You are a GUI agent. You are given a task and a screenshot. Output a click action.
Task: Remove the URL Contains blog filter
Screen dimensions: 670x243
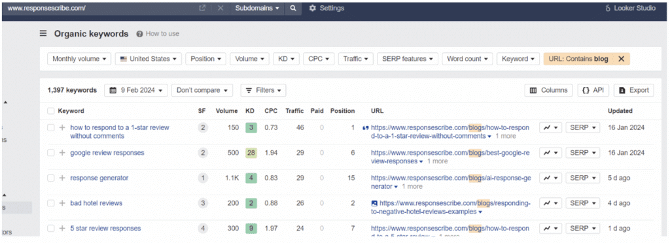coord(622,59)
